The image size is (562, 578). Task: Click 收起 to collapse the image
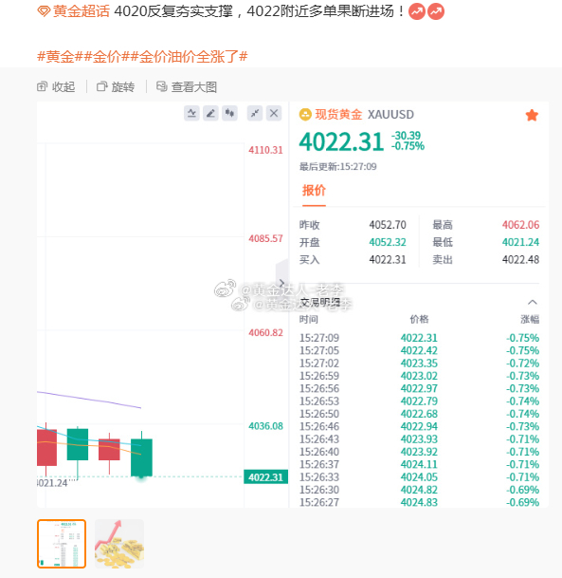click(x=56, y=87)
